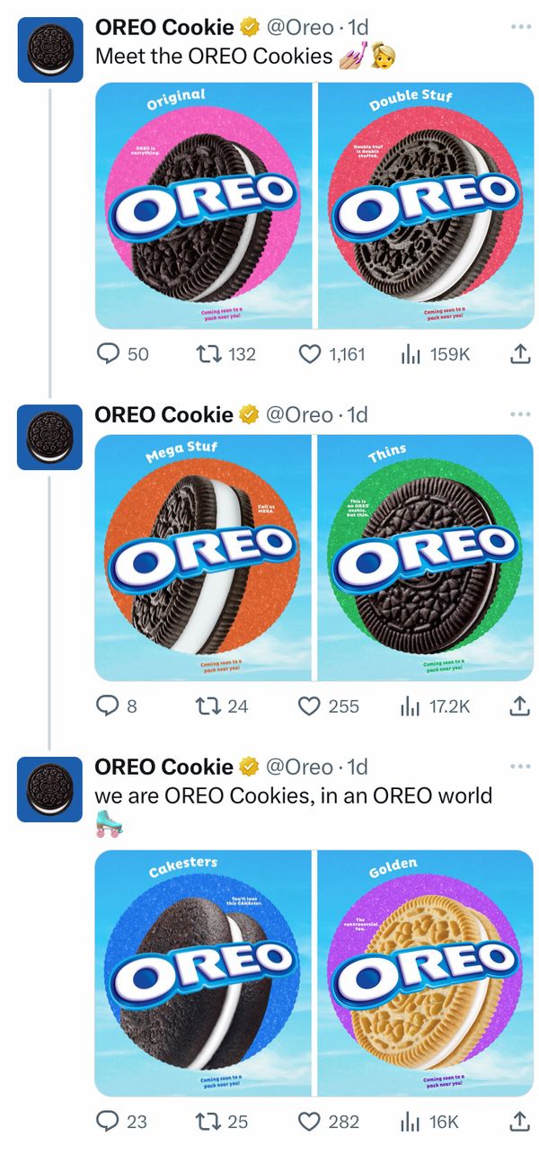
Task: Retweet the first tweet with 132 retweets
Action: [225, 354]
